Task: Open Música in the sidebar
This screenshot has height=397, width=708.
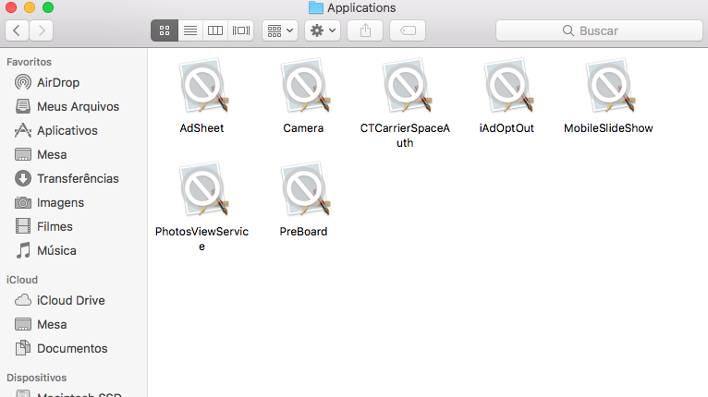Action: (74, 250)
